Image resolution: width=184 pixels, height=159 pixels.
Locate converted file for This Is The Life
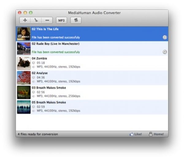(165, 37)
